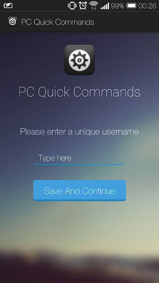Tap the small gear icon in action bar
Image resolution: width=159 pixels, height=283 pixels.
point(12,22)
